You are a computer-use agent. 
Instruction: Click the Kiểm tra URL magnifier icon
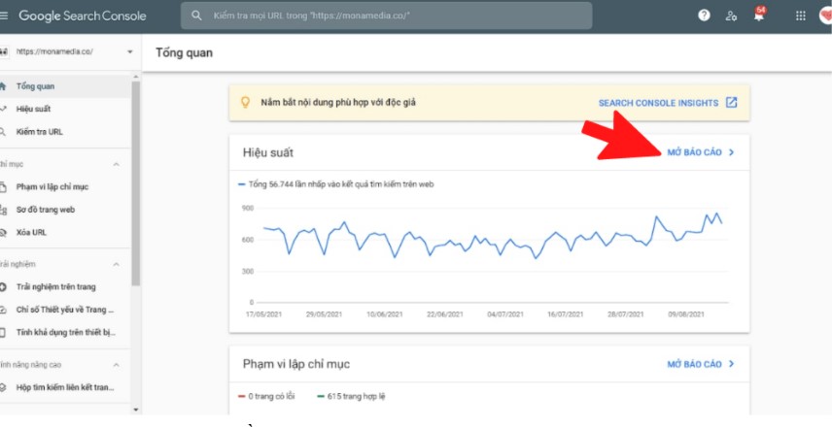click(x=3, y=132)
